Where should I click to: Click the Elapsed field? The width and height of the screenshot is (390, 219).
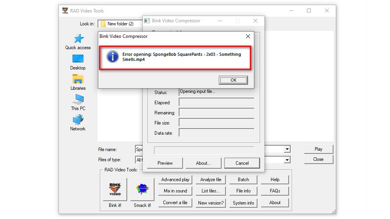click(216, 102)
